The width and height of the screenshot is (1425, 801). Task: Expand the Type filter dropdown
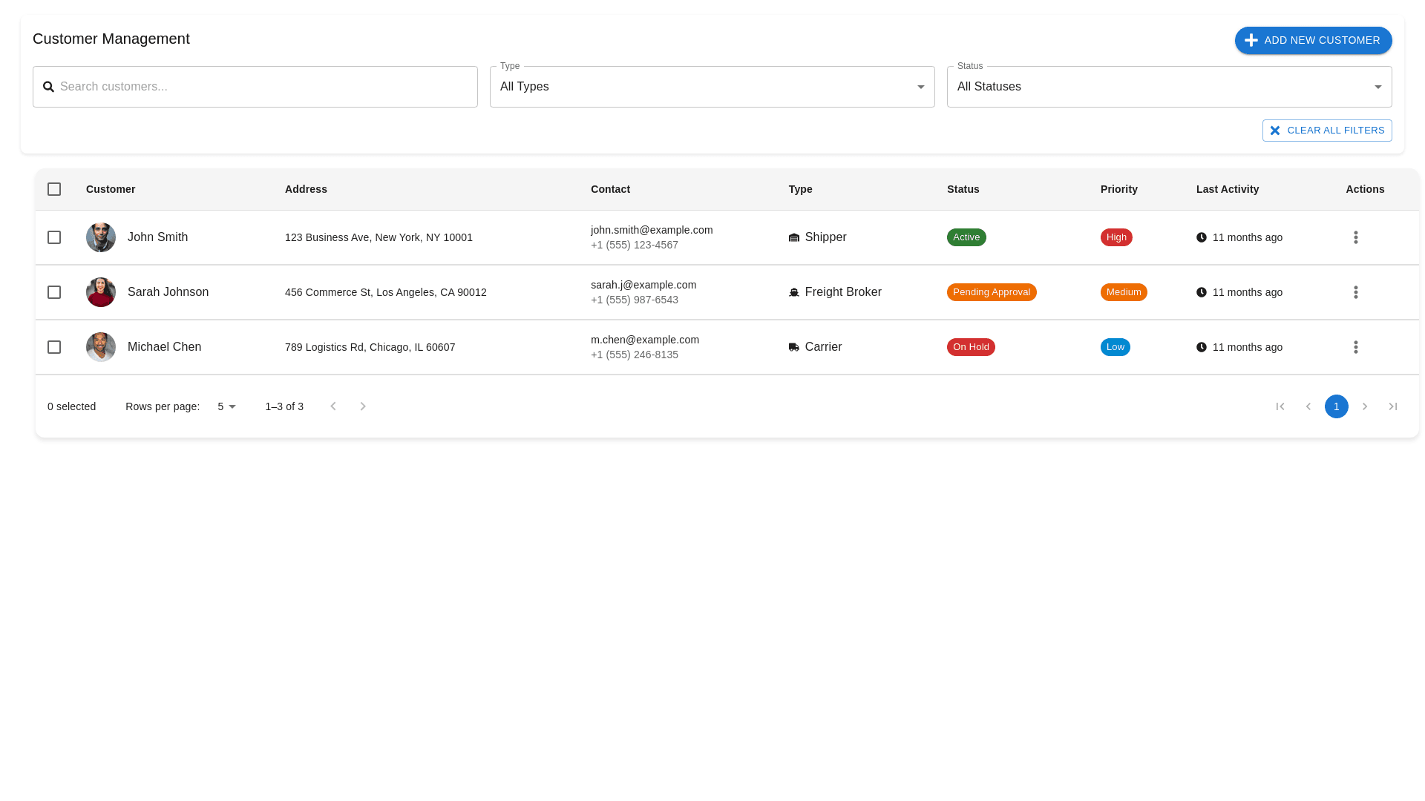[x=711, y=87]
